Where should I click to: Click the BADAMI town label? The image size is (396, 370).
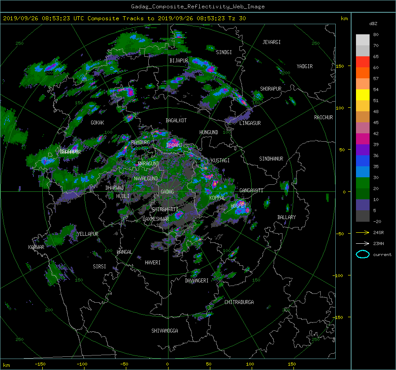pos(174,145)
